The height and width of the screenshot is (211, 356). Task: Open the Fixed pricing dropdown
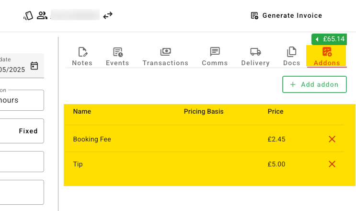[x=22, y=131]
